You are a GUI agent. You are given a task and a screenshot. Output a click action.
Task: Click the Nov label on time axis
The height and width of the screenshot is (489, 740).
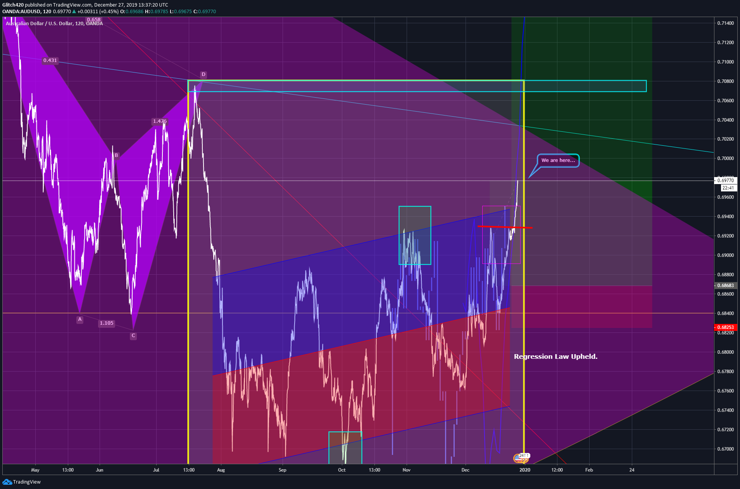(407, 470)
